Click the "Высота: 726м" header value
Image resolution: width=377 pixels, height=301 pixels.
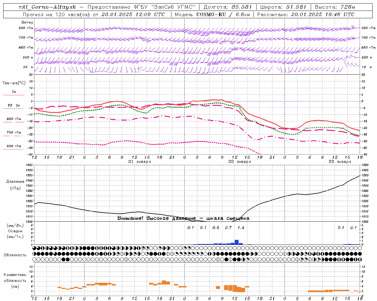(335, 7)
